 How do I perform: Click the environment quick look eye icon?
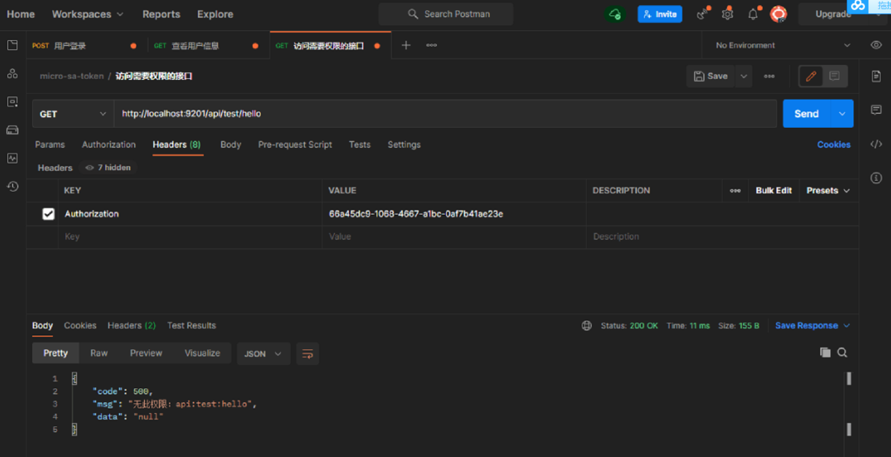coord(876,45)
